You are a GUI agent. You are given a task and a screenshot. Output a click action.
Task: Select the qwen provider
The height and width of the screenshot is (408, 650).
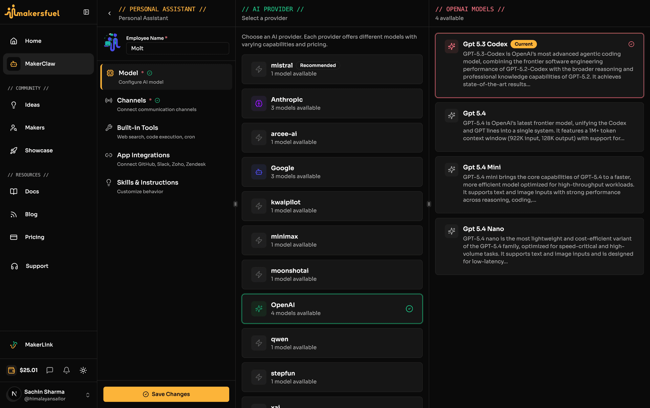(x=332, y=343)
